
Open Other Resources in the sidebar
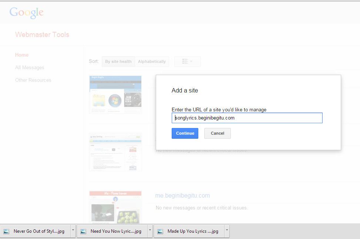tap(33, 80)
